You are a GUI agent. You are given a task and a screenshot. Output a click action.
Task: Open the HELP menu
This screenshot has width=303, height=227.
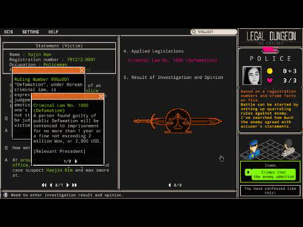click(53, 32)
